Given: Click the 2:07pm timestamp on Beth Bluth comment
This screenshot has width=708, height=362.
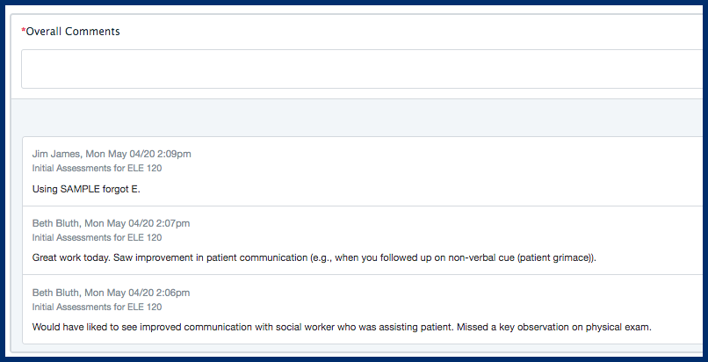Looking at the screenshot, I should (173, 223).
